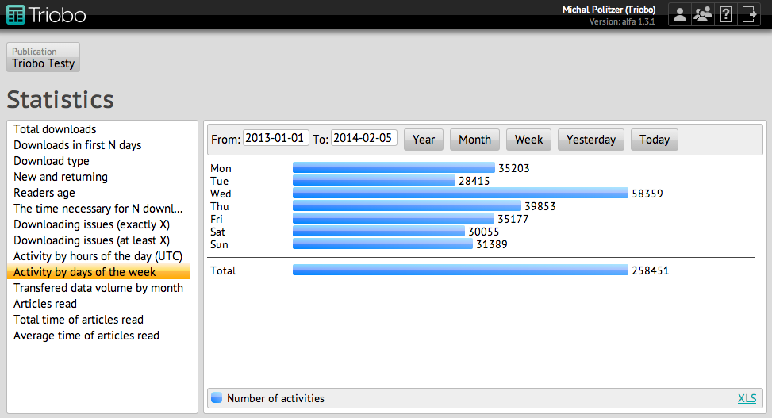Click the Today range button

(x=654, y=140)
